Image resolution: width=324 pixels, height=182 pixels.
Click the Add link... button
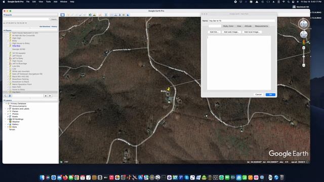point(214,32)
